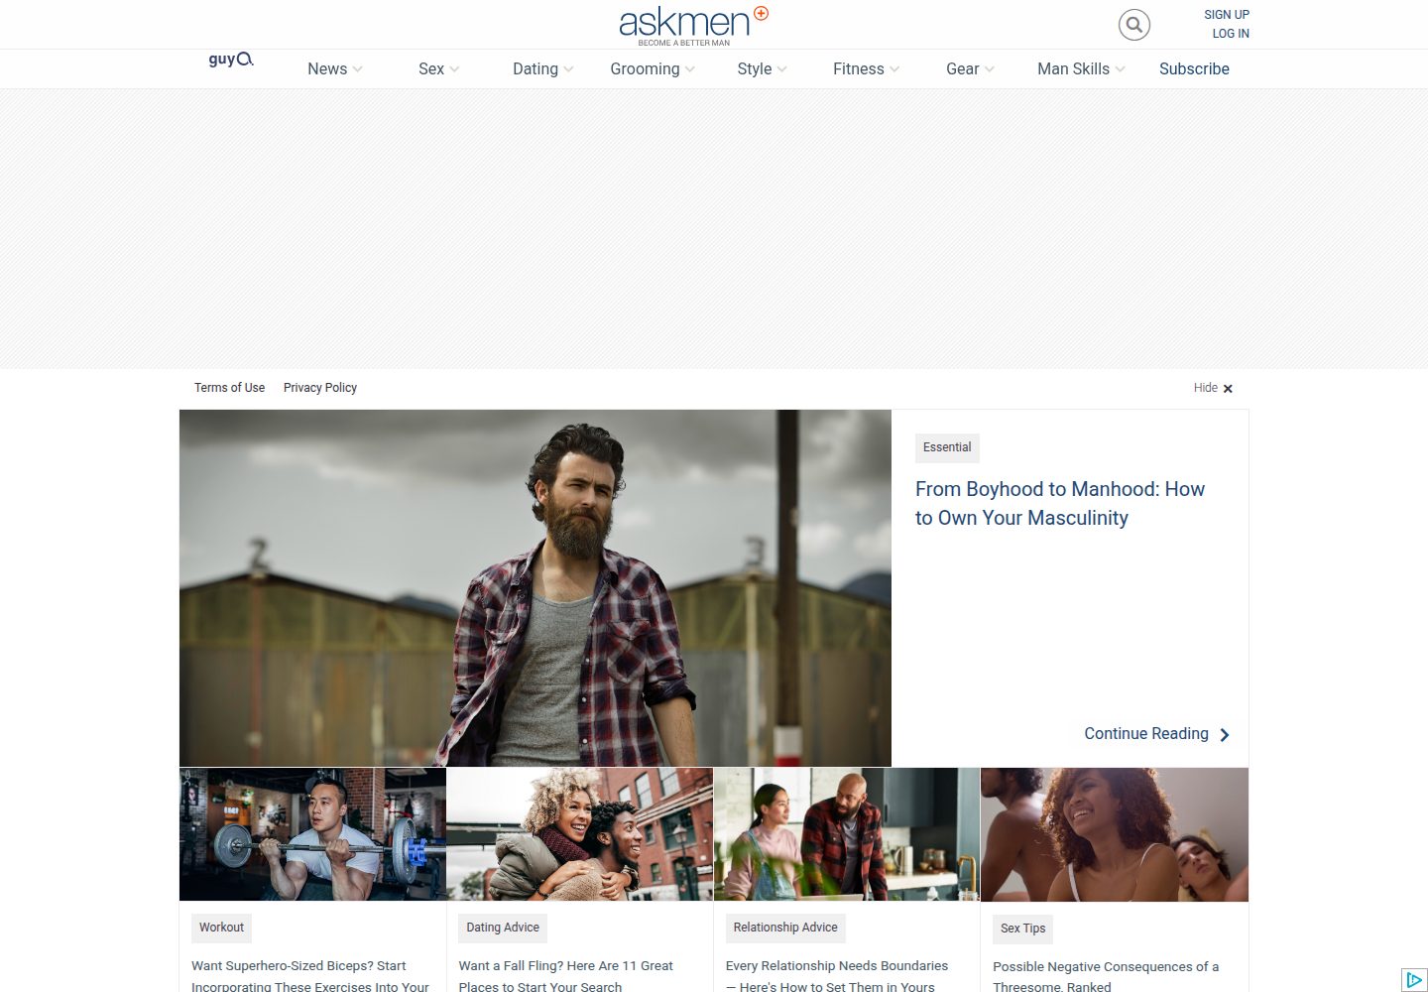
Task: Click the Hide text link
Action: click(1206, 388)
